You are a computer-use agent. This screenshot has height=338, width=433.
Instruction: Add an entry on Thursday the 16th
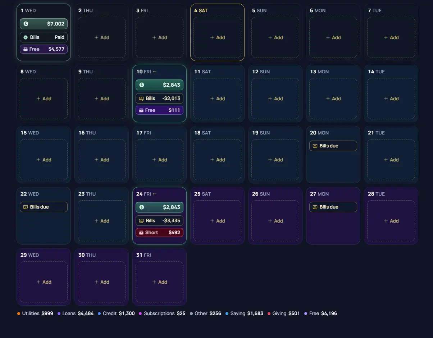point(101,160)
